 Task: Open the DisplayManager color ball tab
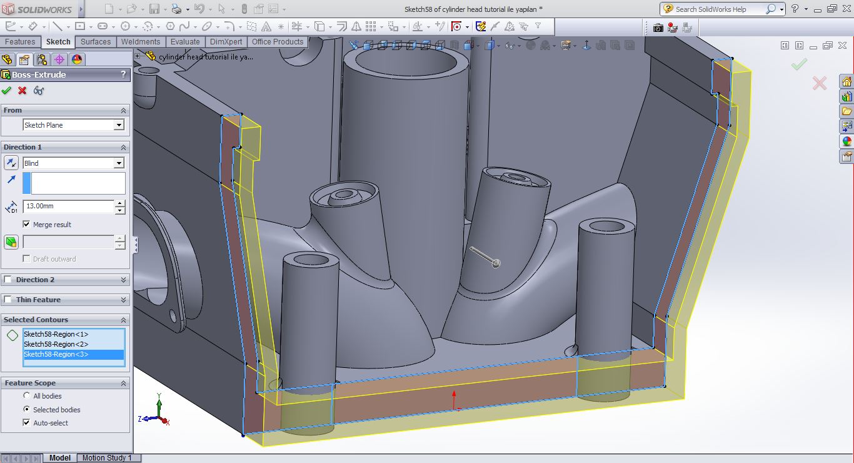click(x=77, y=59)
